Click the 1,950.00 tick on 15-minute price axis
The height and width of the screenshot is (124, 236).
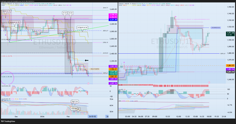click(x=231, y=7)
